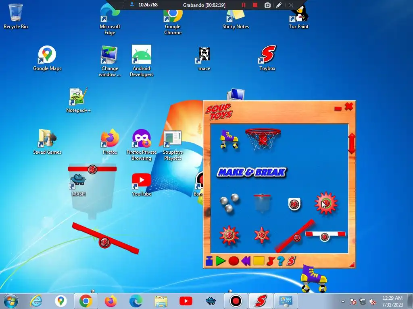Screen dimensions: 413x309
Task: Launch Firefox from the desktop
Action: click(110, 142)
